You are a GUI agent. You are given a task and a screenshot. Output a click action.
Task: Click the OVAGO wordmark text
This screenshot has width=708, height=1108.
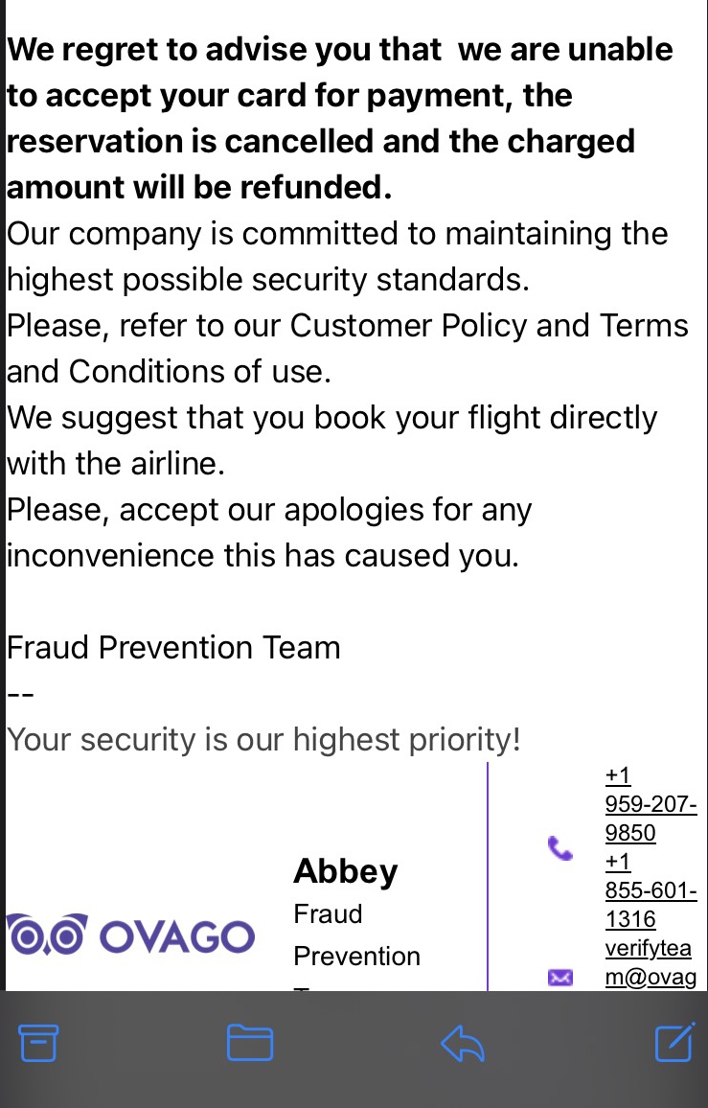177,937
